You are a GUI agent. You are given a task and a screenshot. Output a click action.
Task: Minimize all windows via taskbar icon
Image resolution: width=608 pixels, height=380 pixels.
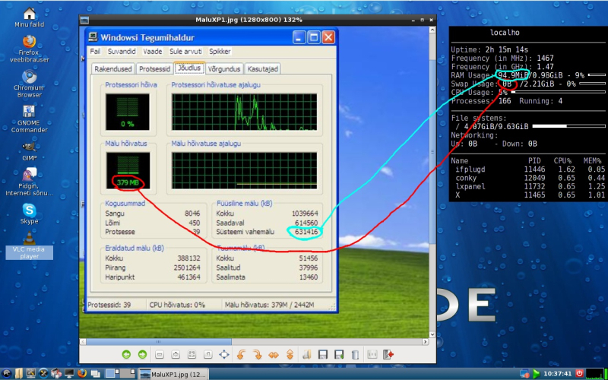coord(96,374)
